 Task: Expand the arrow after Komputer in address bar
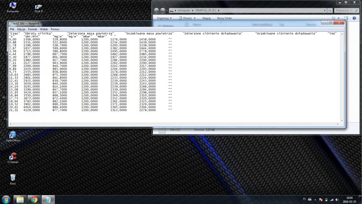pyautogui.click(x=192, y=10)
